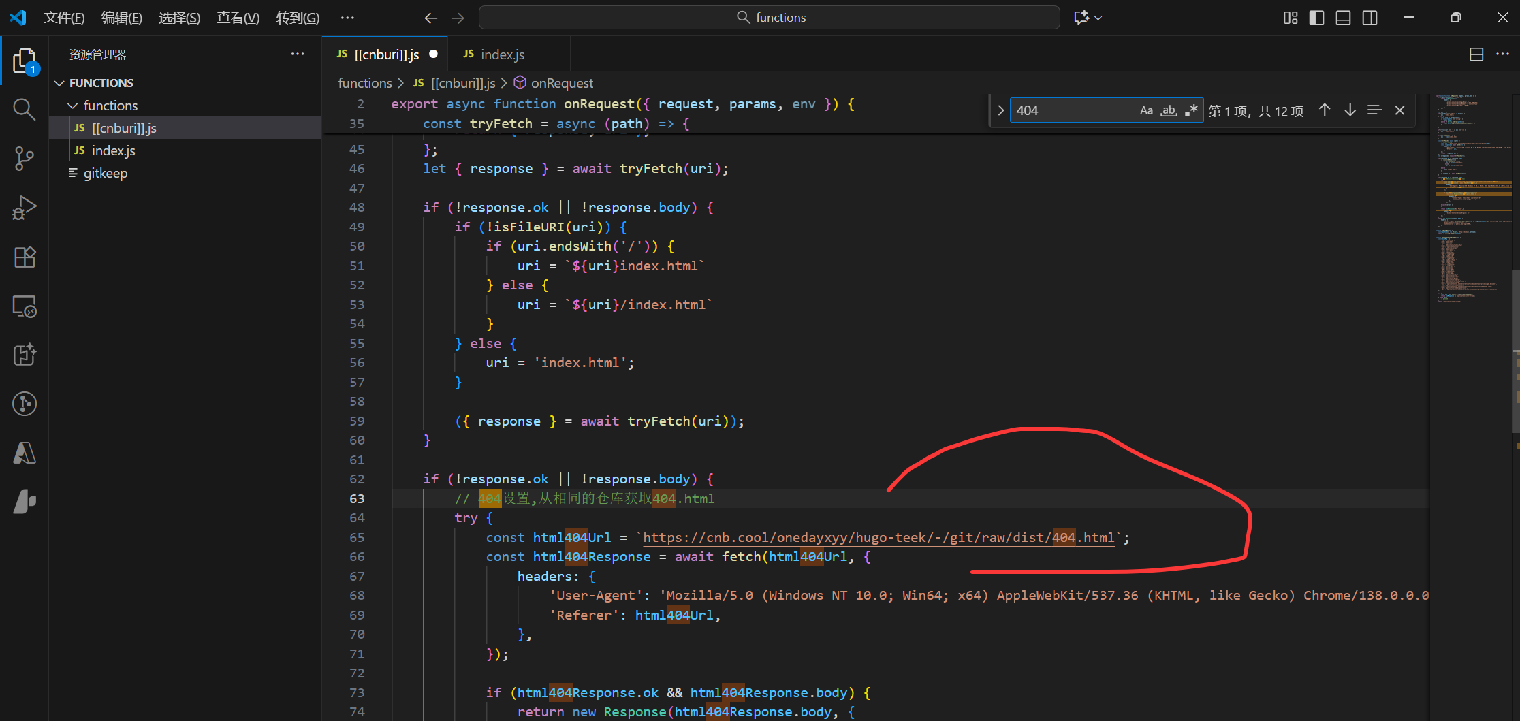Open the Search view in activity bar
The height and width of the screenshot is (721, 1520).
pos(25,109)
